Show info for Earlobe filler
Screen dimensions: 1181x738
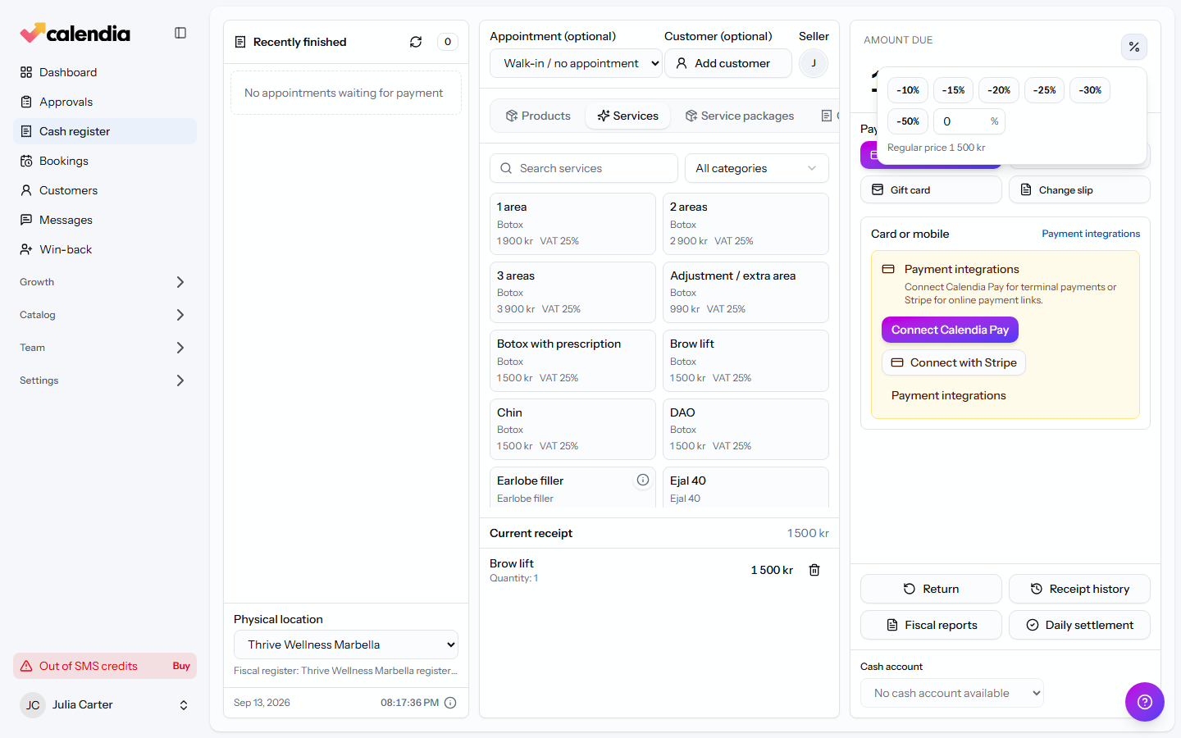click(x=643, y=480)
